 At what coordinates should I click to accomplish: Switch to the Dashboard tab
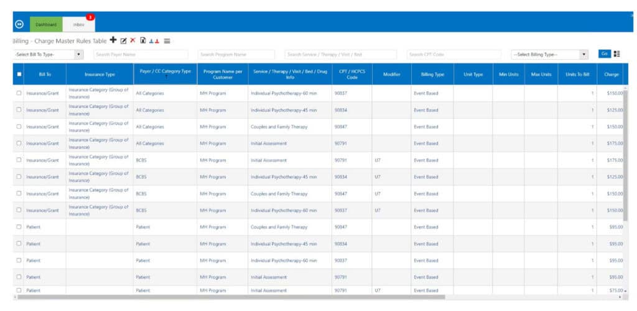click(x=45, y=24)
